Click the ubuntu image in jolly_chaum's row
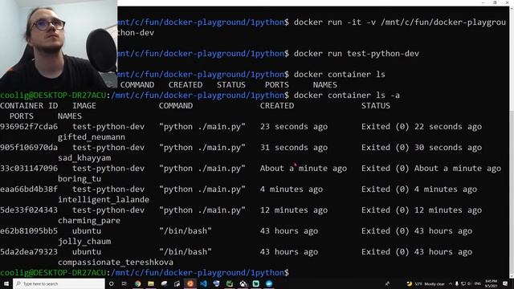This screenshot has width=514, height=289. tap(87, 231)
